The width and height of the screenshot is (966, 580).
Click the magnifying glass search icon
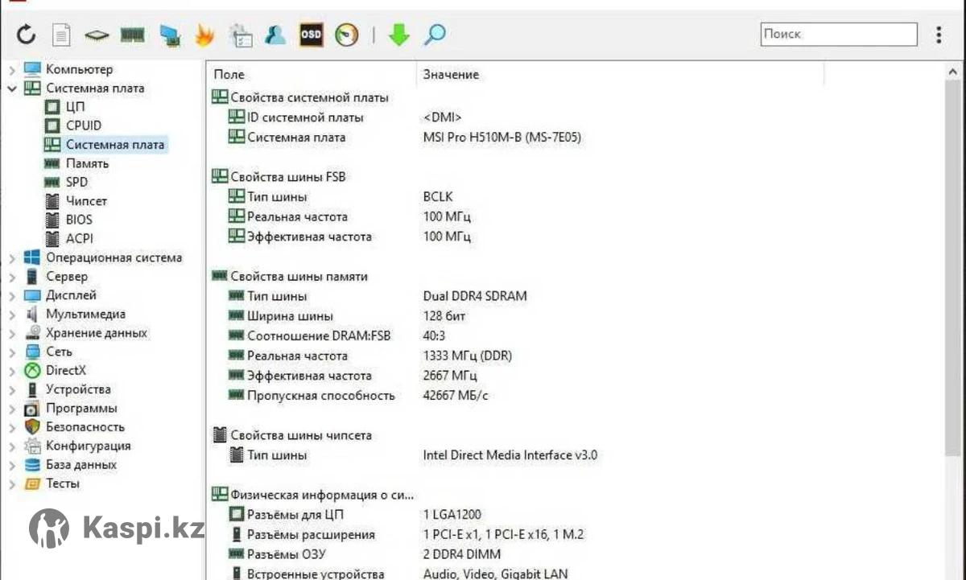[x=436, y=35]
